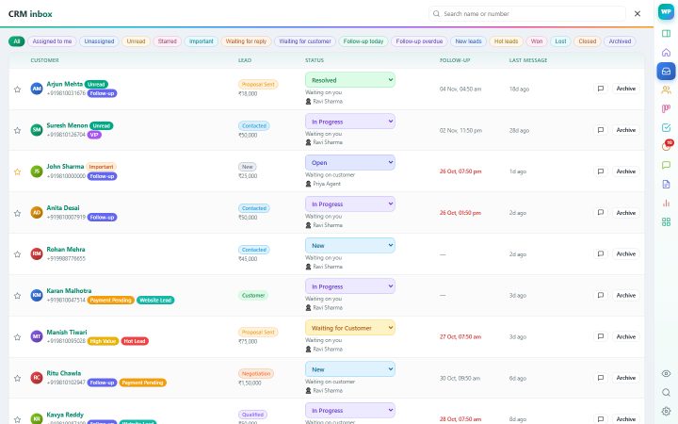The width and height of the screenshot is (678, 424).
Task: Open Rohan Mehra's New status dropdown
Action: click(350, 245)
